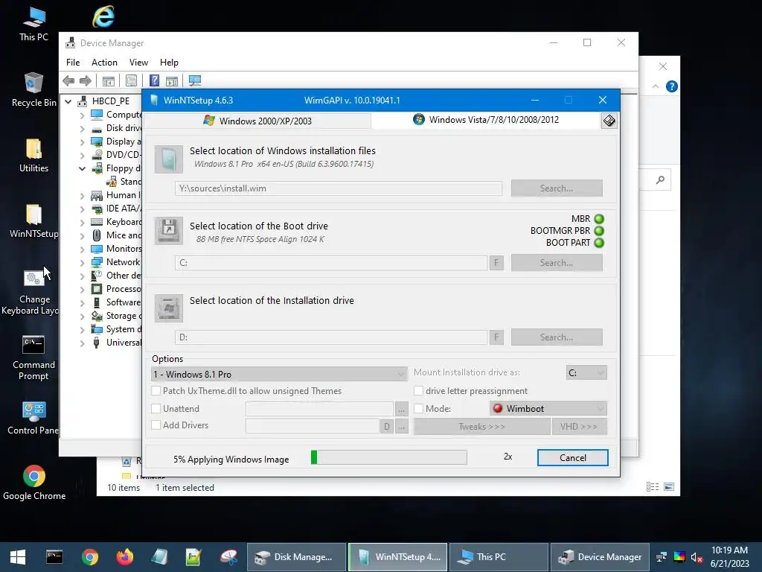The height and width of the screenshot is (572, 762).
Task: Expand the Network adapters tree node
Action: point(82,262)
